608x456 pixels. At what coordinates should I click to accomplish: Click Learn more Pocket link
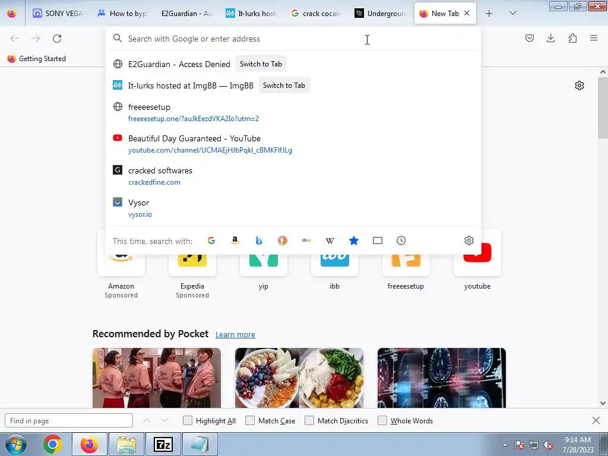235,334
